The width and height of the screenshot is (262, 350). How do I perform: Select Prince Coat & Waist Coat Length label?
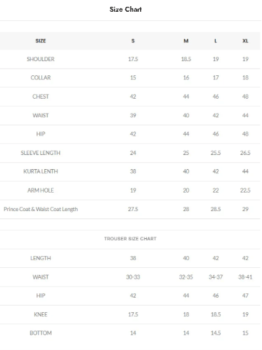(x=41, y=209)
